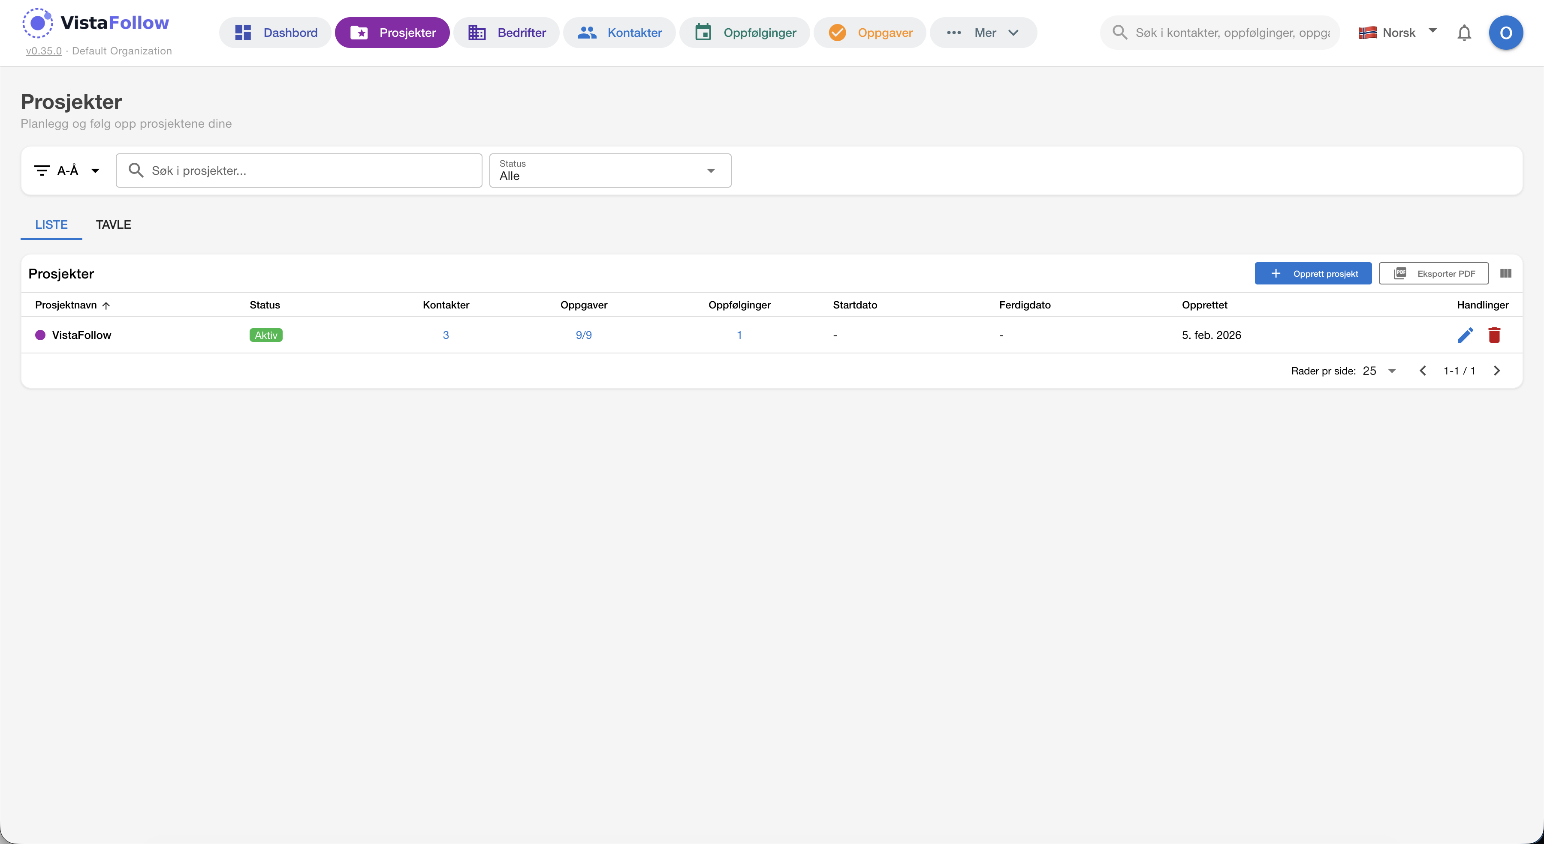1544x844 pixels.
Task: Click the pencil edit icon for VistaFollow
Action: click(x=1465, y=335)
